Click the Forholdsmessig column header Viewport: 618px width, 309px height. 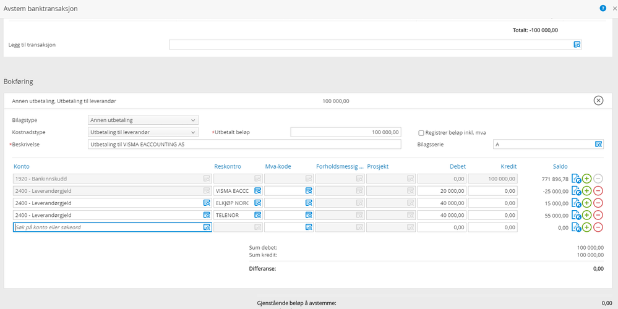coord(340,166)
